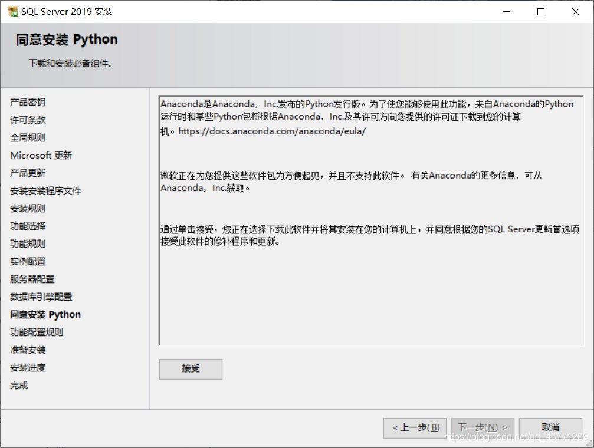Image resolution: width=594 pixels, height=448 pixels.
Task: Select 完成 step in sidebar
Action: click(19, 386)
